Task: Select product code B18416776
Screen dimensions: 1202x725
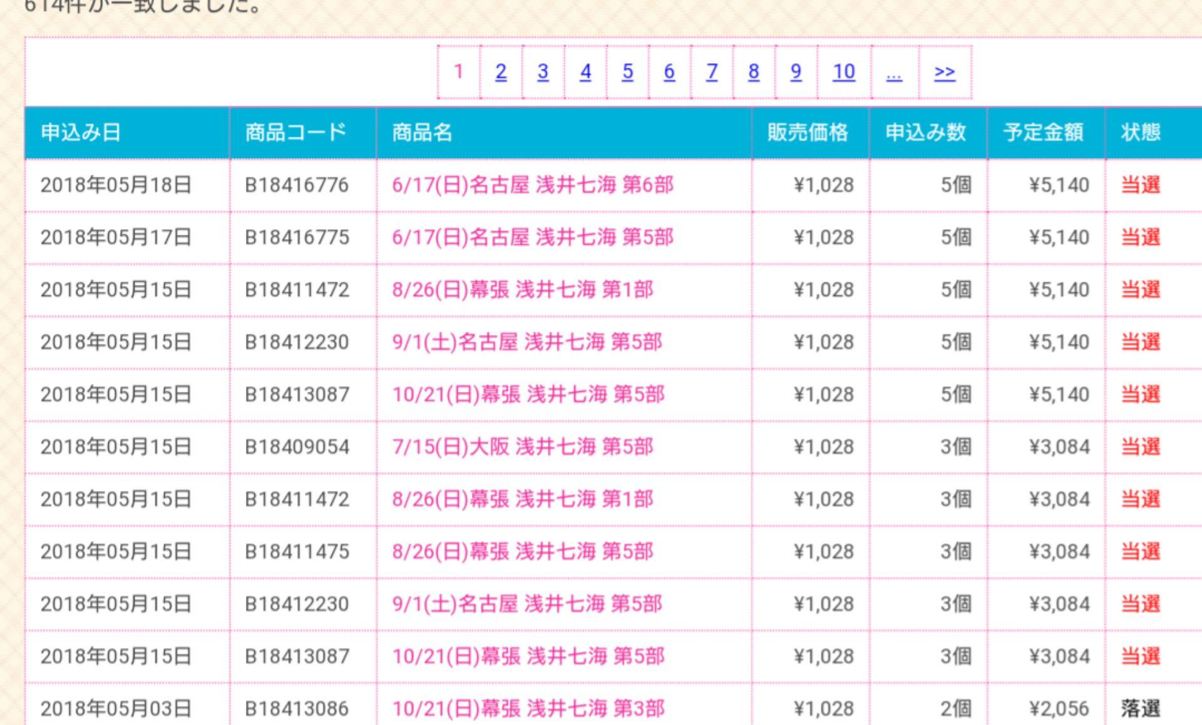Action: [297, 185]
